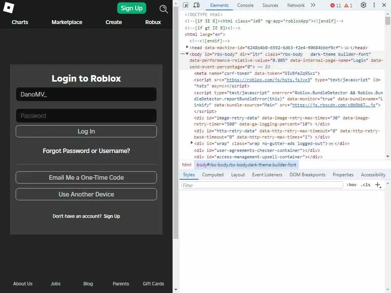
Task: Click the page vertical scrollbar thumb
Action: (x=176, y=122)
